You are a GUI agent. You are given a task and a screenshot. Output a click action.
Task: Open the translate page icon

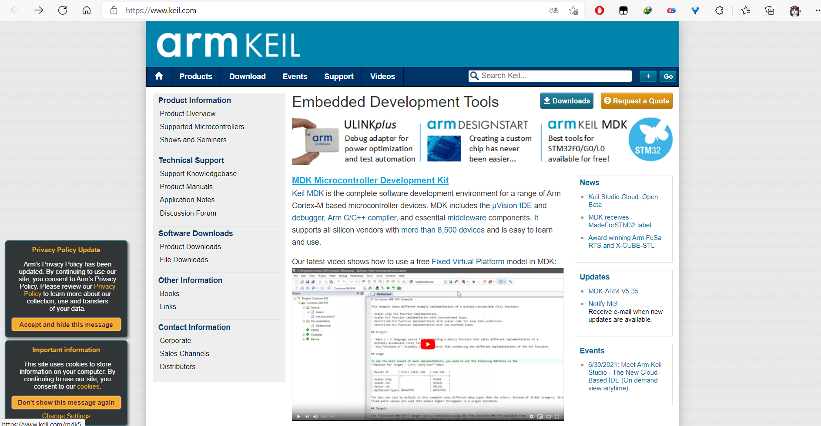coord(554,10)
